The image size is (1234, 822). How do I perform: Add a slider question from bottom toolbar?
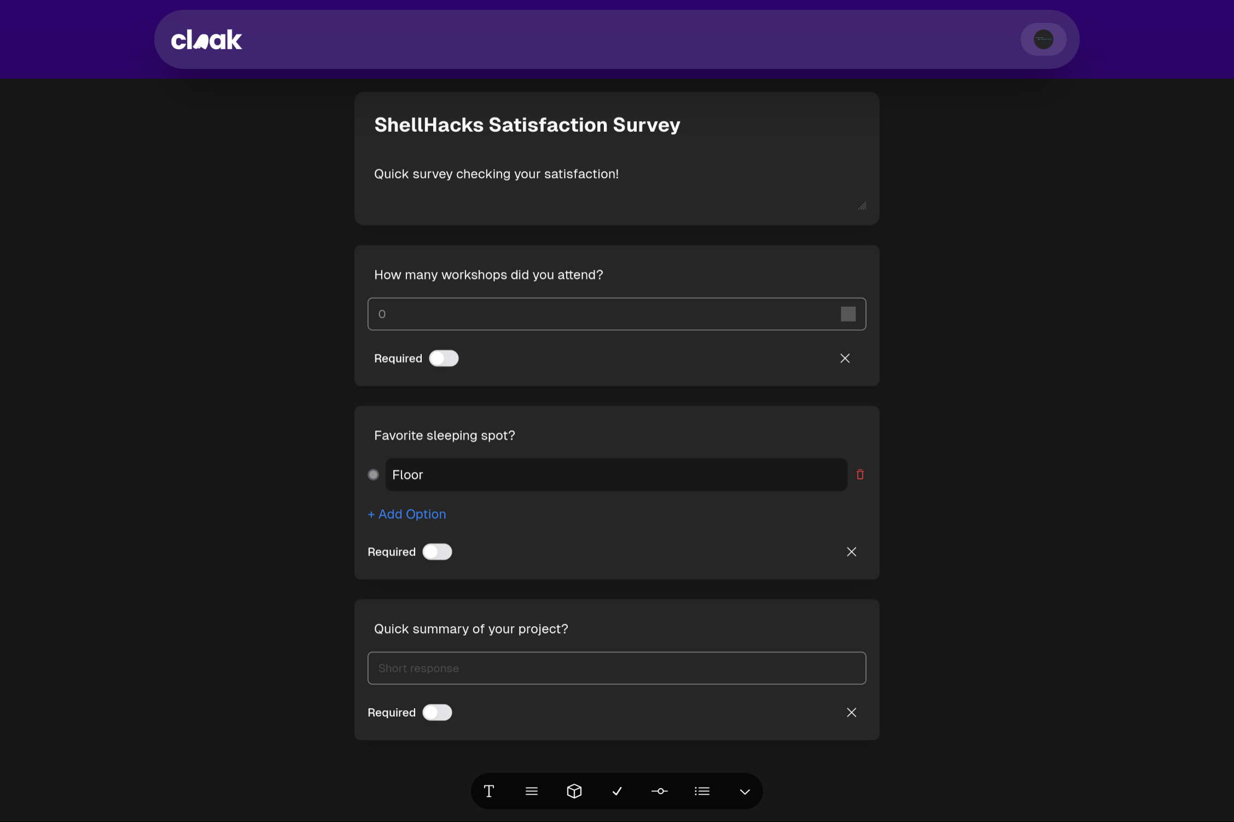click(x=659, y=791)
